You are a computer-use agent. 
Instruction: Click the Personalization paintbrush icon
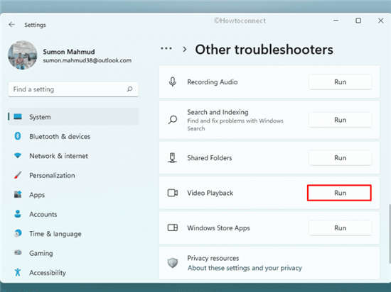tap(18, 175)
